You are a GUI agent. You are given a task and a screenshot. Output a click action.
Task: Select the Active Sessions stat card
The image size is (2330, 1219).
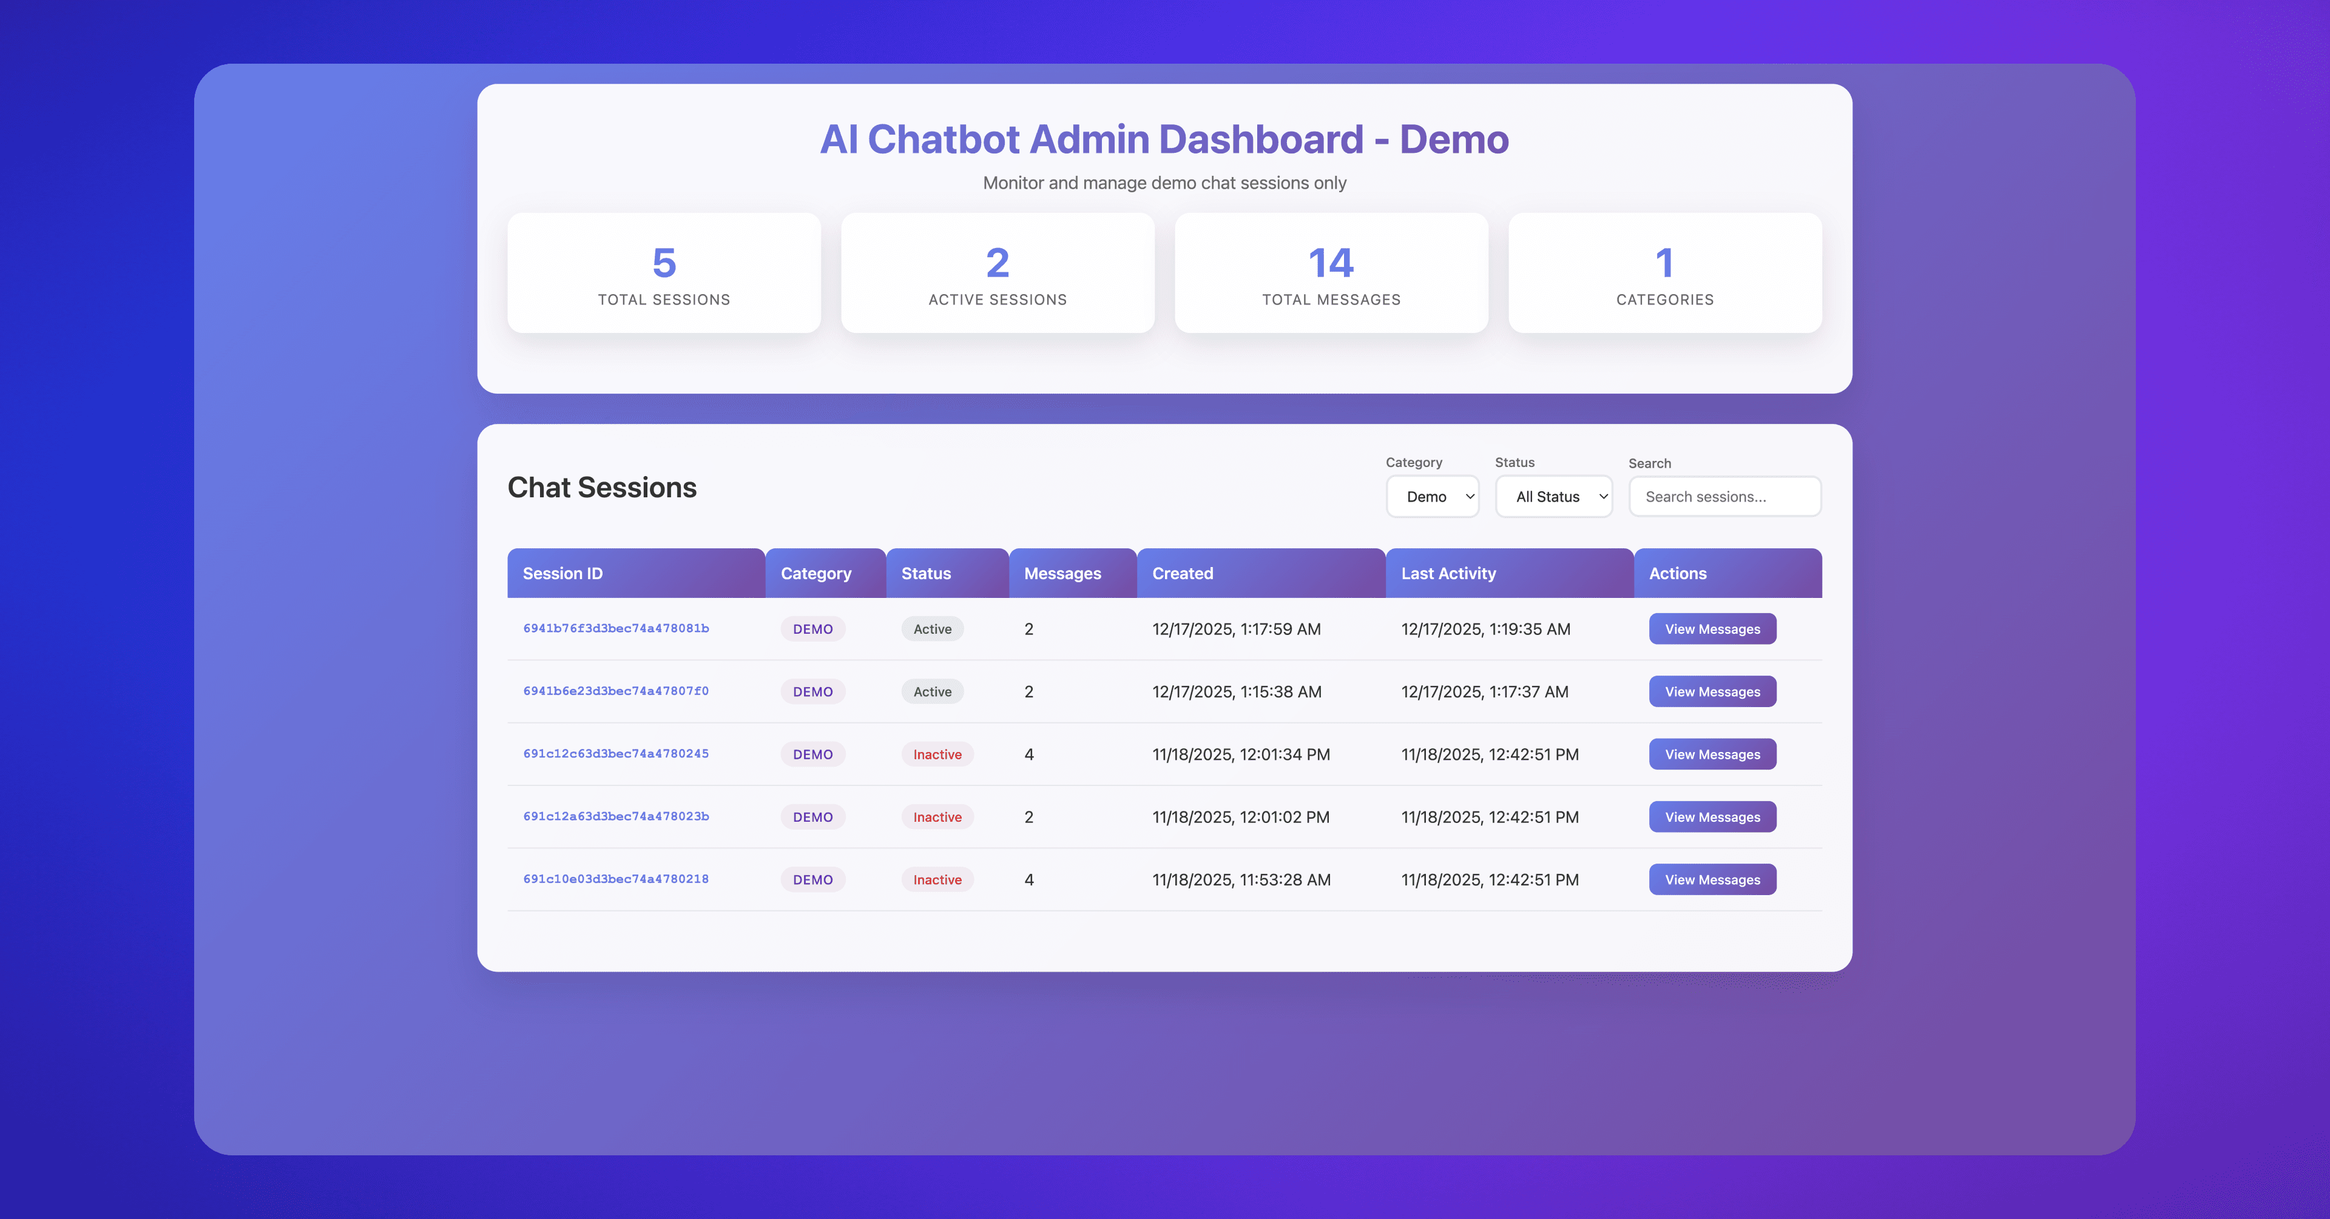point(997,273)
